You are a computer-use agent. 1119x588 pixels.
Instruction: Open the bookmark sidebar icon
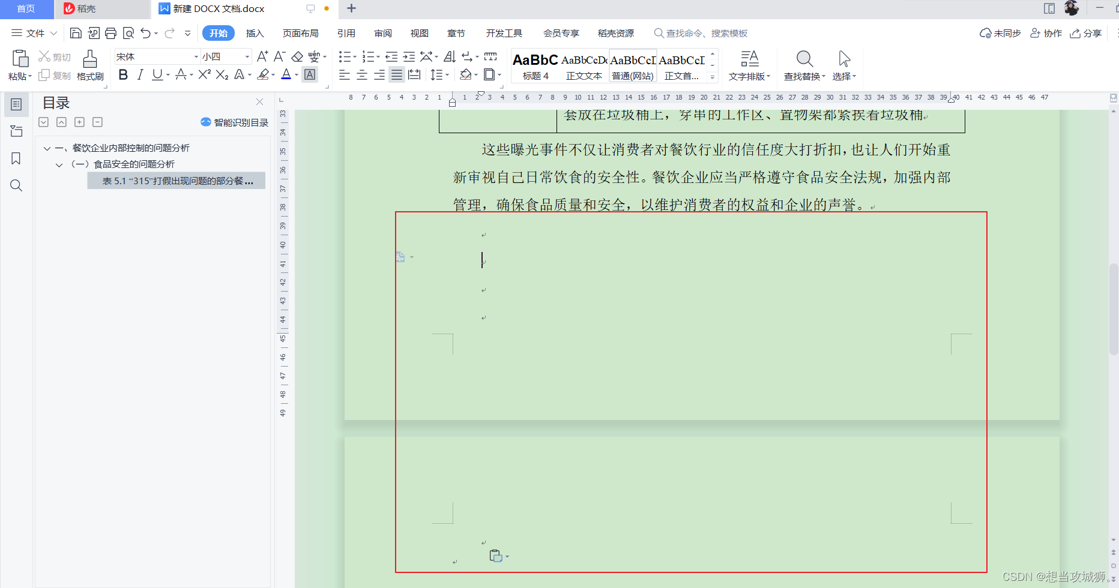(16, 158)
